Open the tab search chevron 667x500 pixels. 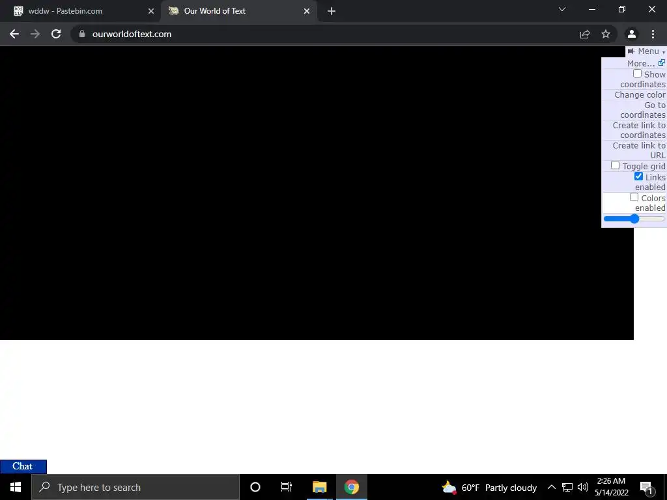562,9
